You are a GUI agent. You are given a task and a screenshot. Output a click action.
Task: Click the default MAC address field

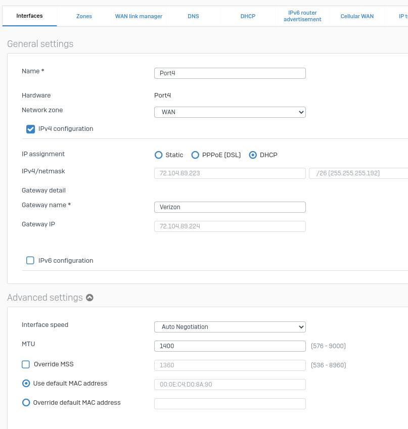click(230, 385)
